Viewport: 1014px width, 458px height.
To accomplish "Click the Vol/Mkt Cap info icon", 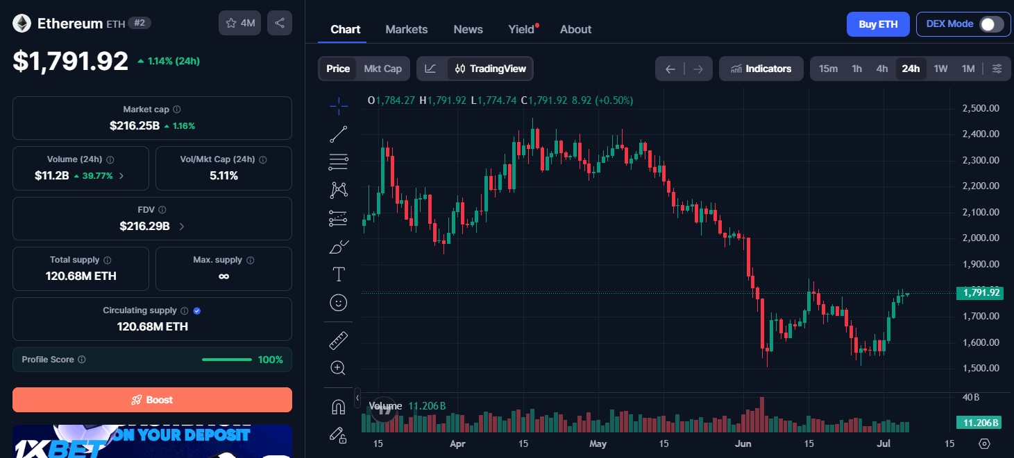I will [x=263, y=159].
